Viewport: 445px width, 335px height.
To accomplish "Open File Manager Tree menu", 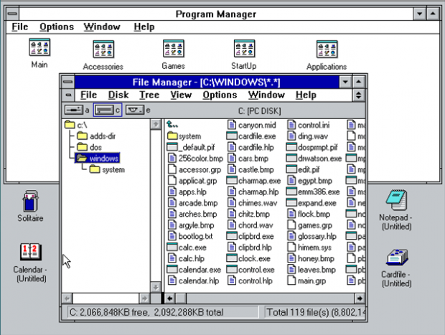I will coord(149,95).
